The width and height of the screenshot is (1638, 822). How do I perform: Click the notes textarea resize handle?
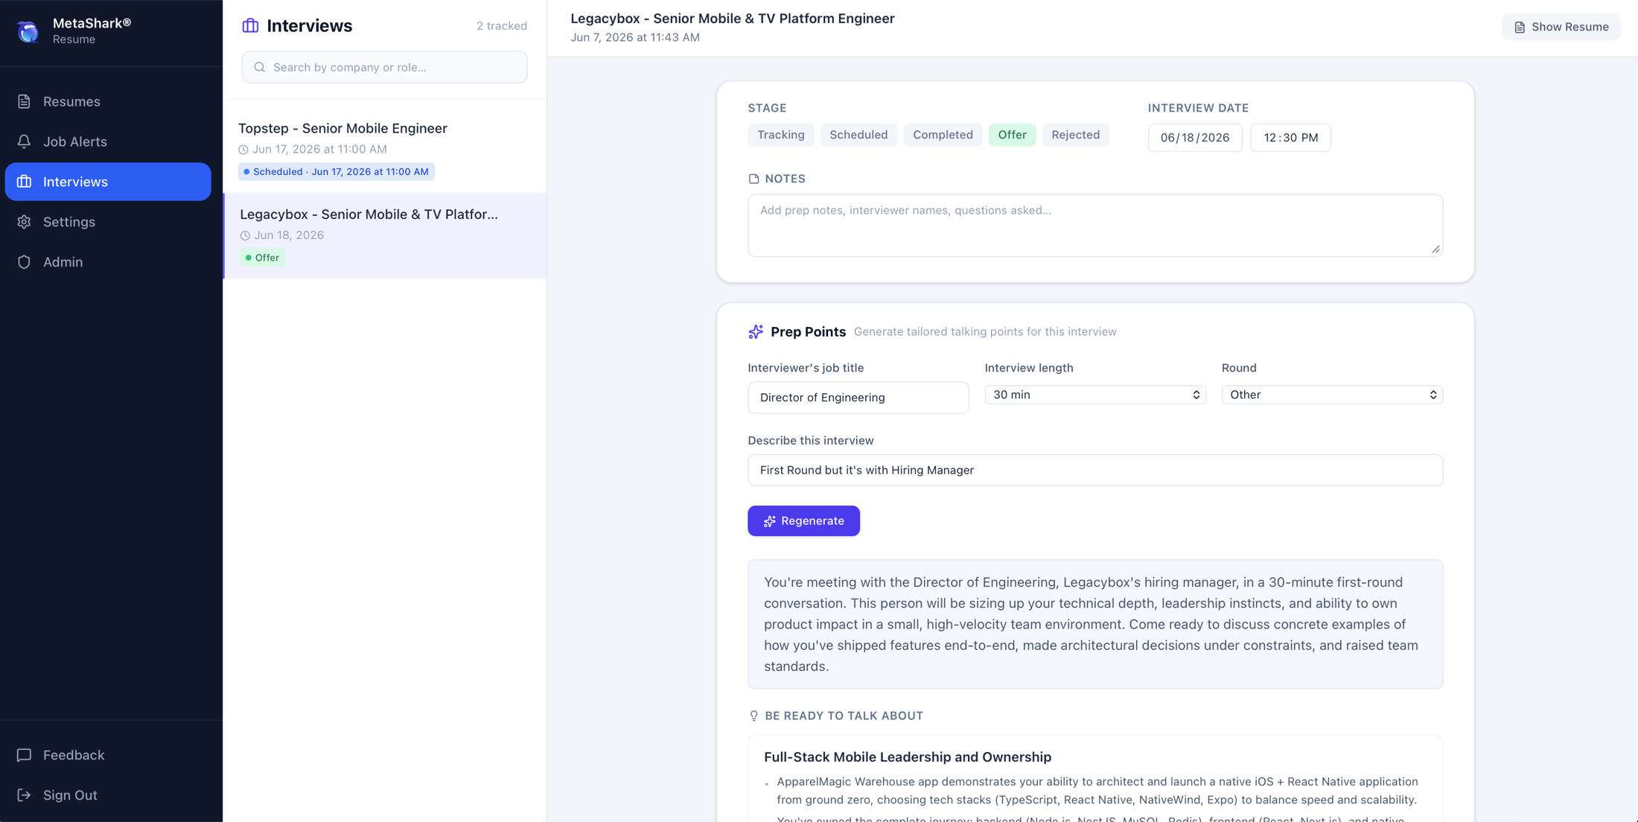[1435, 249]
